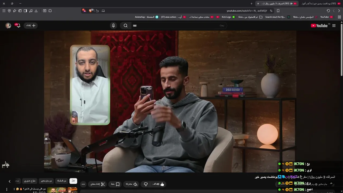The height and width of the screenshot is (193, 343).
Task: Click the picture-in-picture icon in address bar
Action: coord(103,11)
